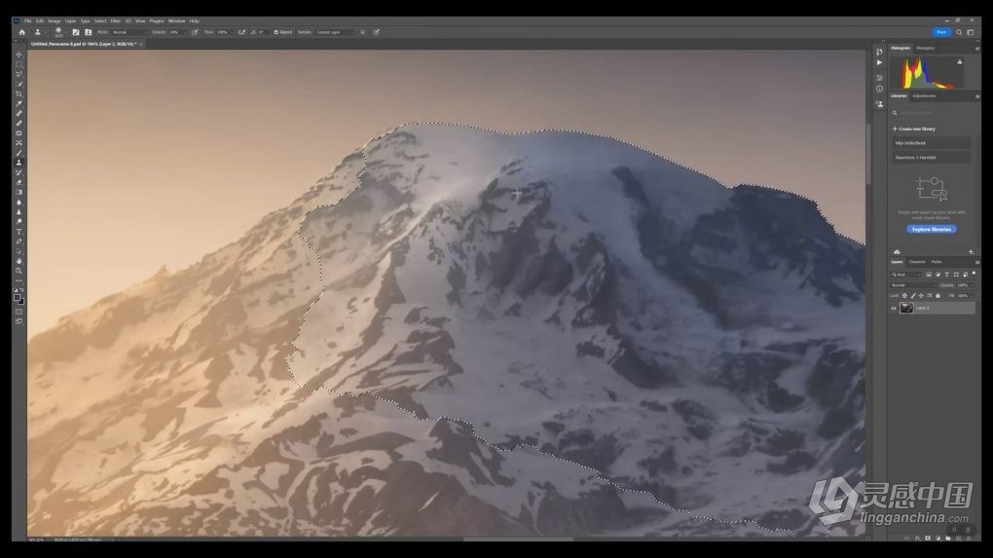
Task: Switch to the Navigator tab
Action: pyautogui.click(x=925, y=48)
